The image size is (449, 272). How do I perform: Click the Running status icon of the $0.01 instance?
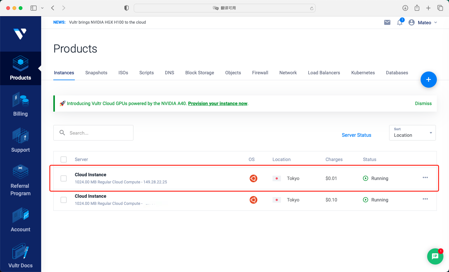pyautogui.click(x=365, y=178)
